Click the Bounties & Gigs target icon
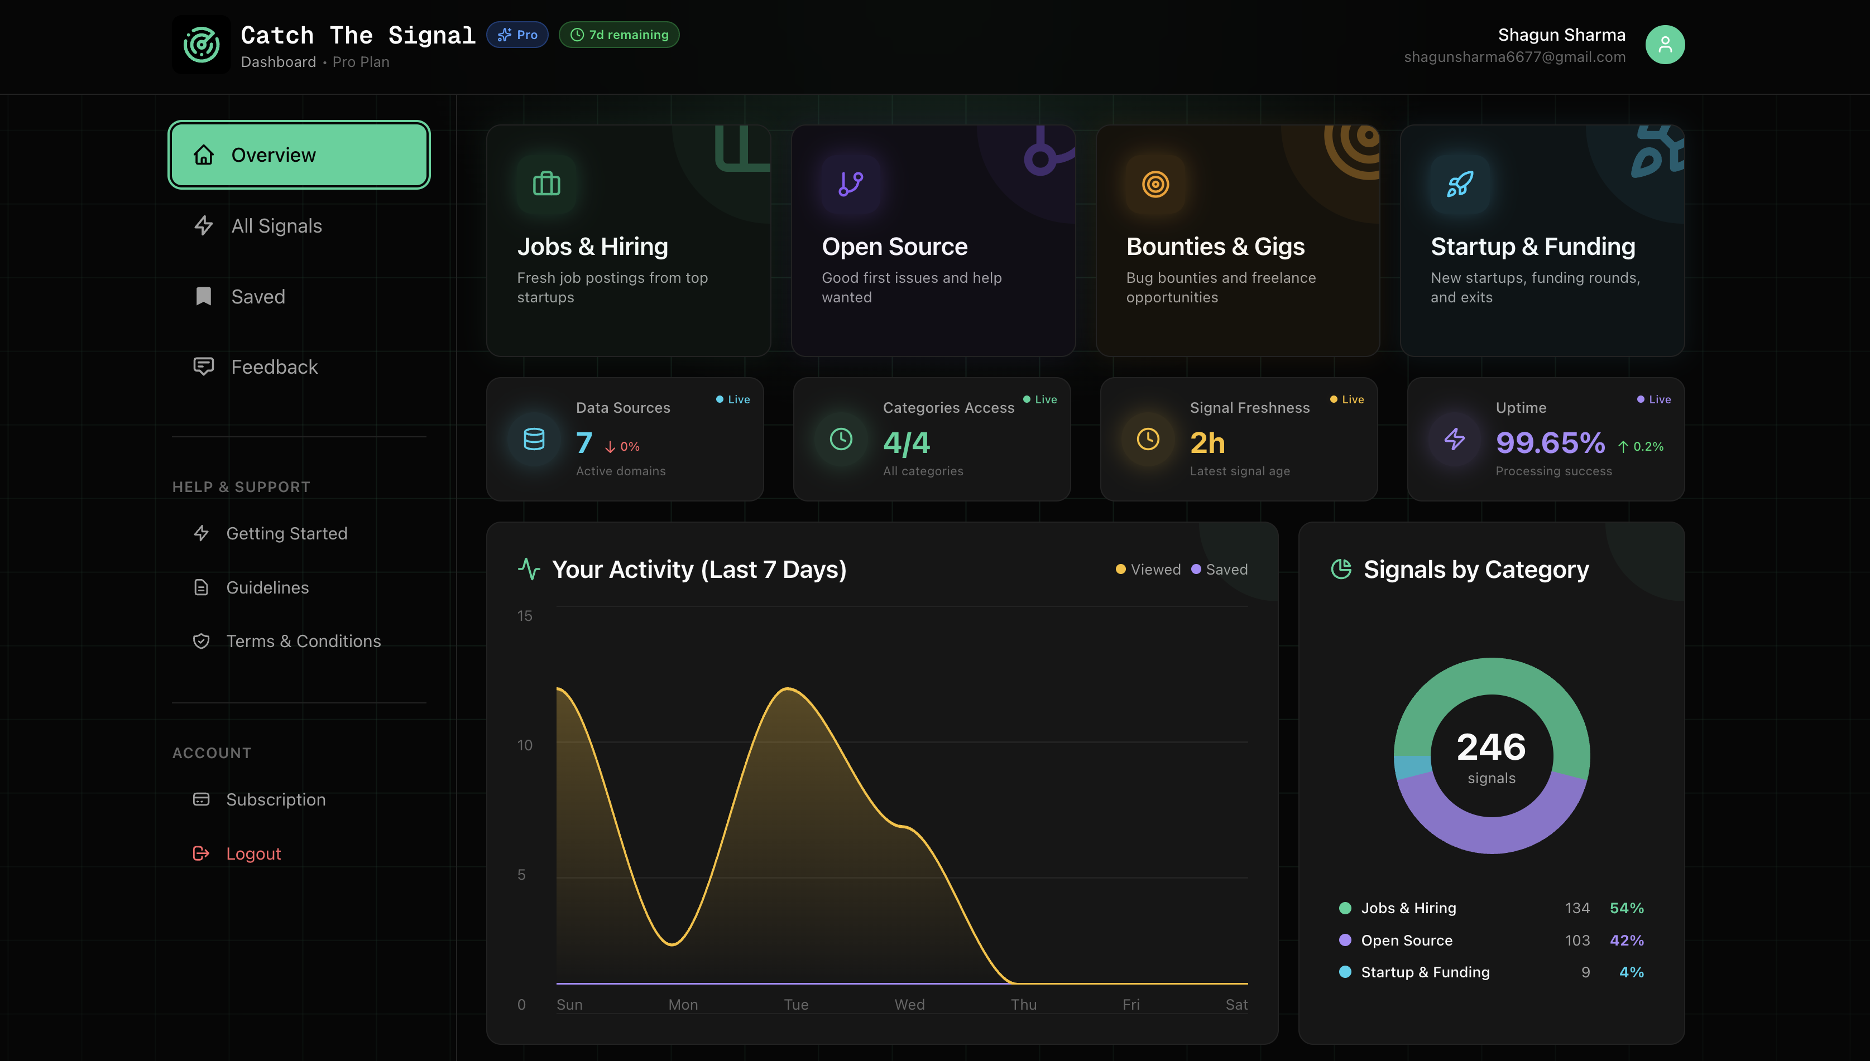The image size is (1870, 1061). (x=1155, y=184)
